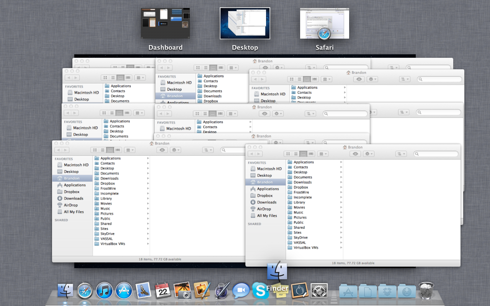Select AirDrop in lower-left Finder window sidebar
The image size is (490, 306).
tap(71, 205)
